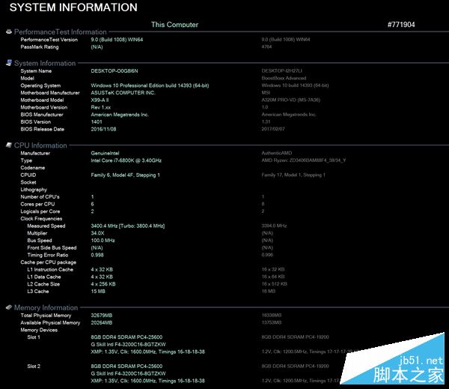
Task: Select bus speed value '100.0 MHz'
Action: tap(103, 241)
